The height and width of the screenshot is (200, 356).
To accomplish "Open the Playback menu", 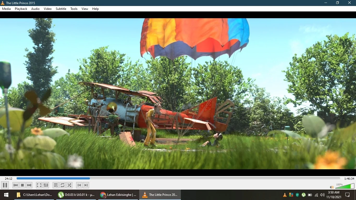I will 21,9.
